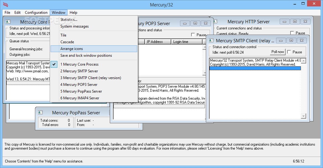This screenshot has width=323, height=168.
Task: Click 'Wed 13, 6:54:21: Mercury MT' log entry
Action: pos(28,79)
